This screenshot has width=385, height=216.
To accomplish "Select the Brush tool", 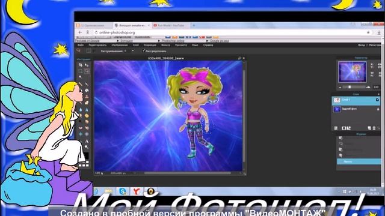I will point(87,84).
